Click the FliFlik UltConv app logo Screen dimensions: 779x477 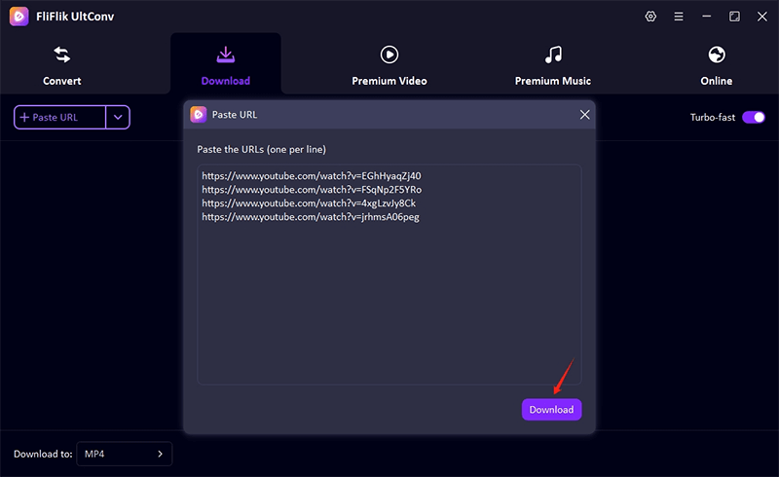19,17
